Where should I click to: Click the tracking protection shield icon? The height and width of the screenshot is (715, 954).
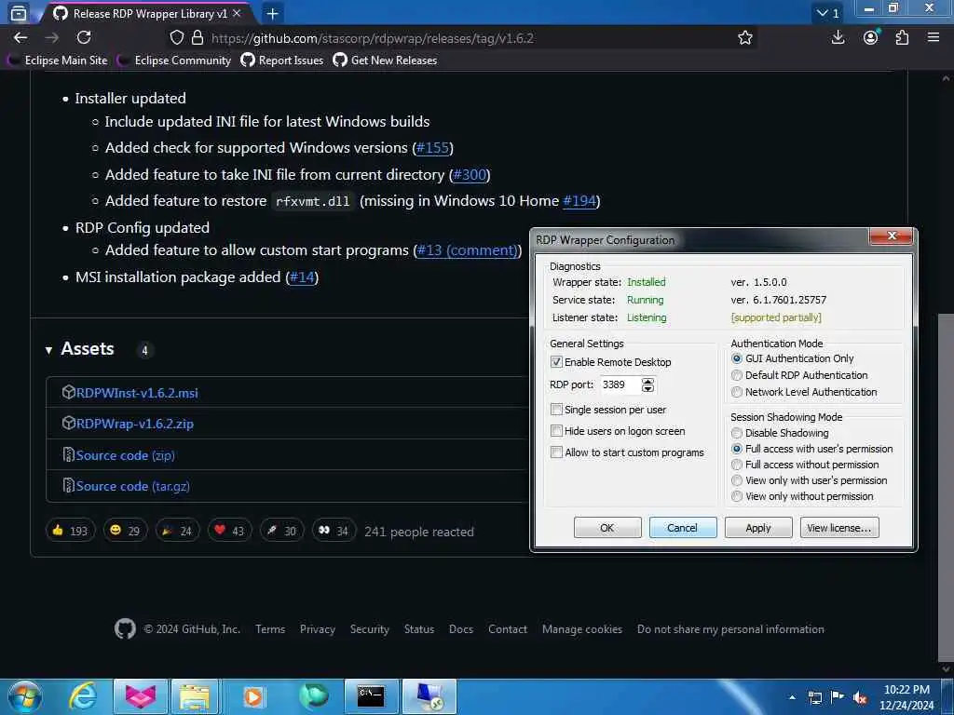coord(176,37)
